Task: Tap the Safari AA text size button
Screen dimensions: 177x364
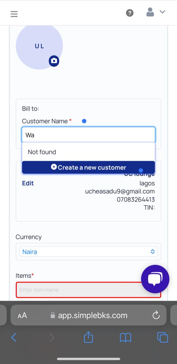Action: 22,315
